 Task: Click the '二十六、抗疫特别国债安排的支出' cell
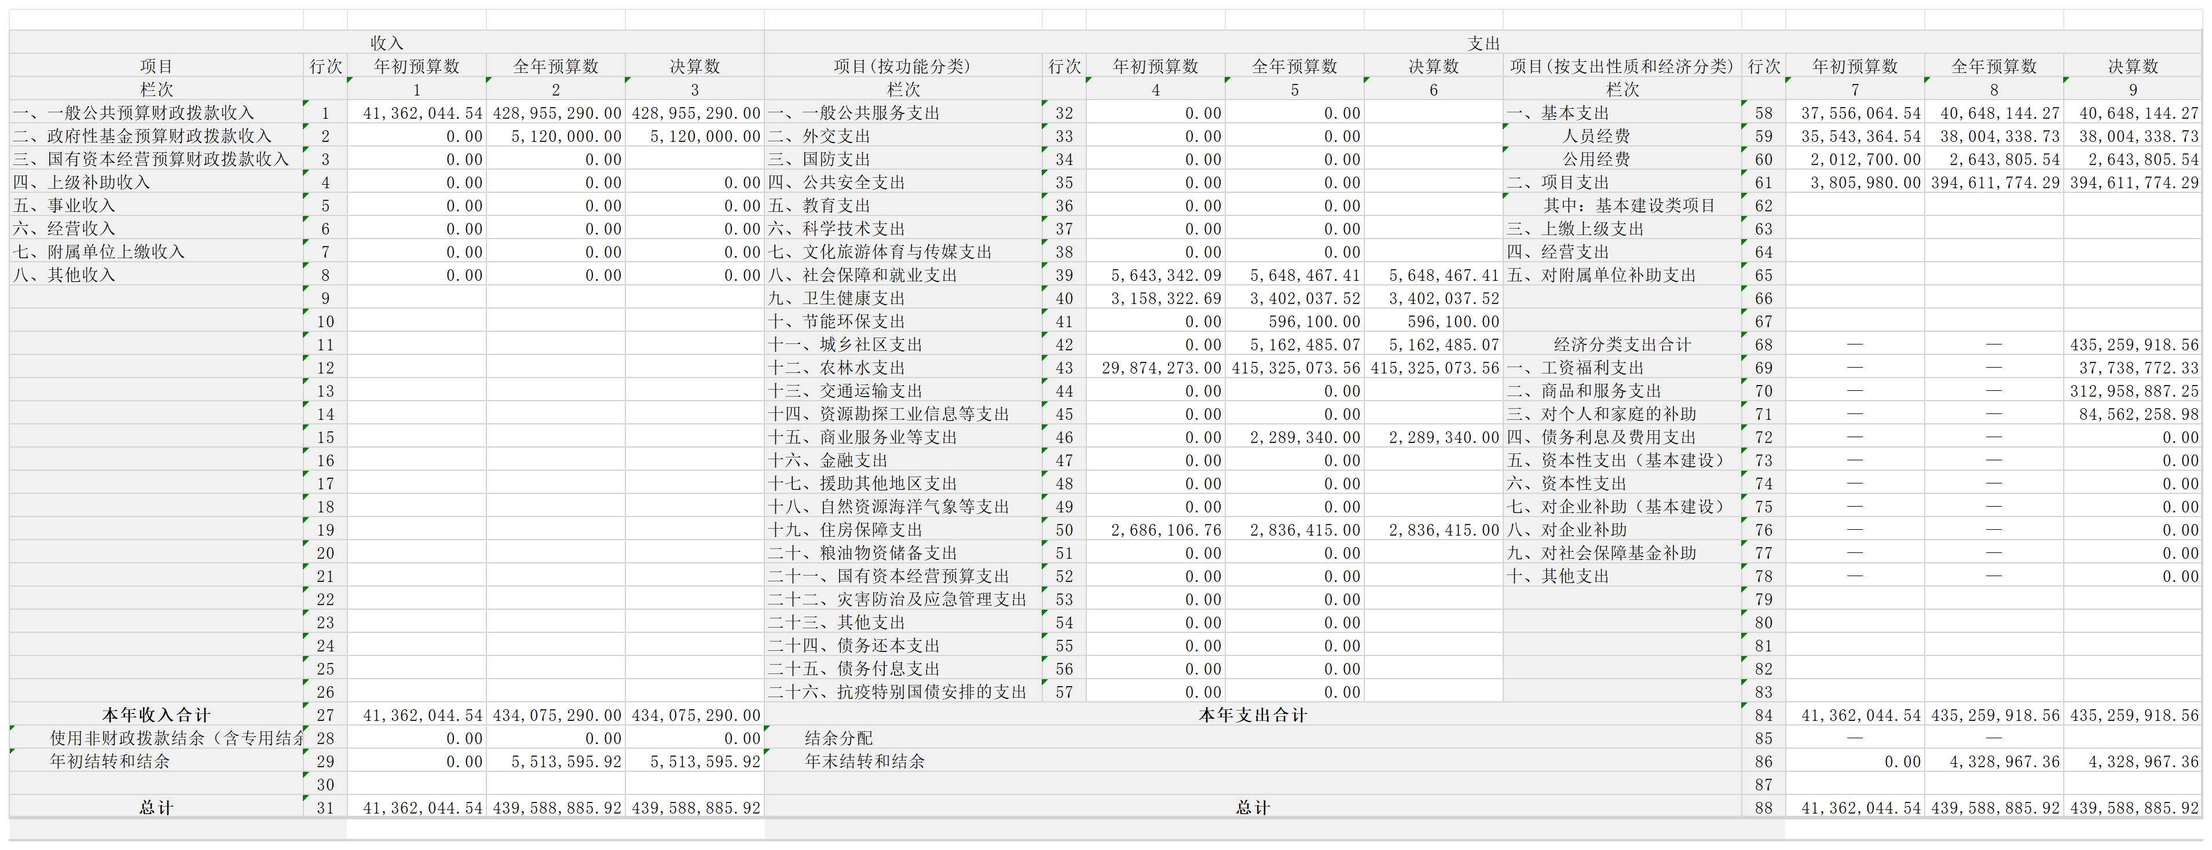(x=903, y=691)
